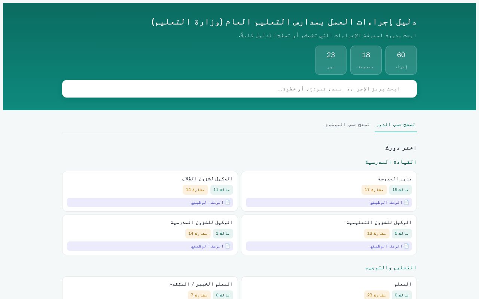Click the procedure search field
This screenshot has height=299, width=479.
(x=239, y=89)
